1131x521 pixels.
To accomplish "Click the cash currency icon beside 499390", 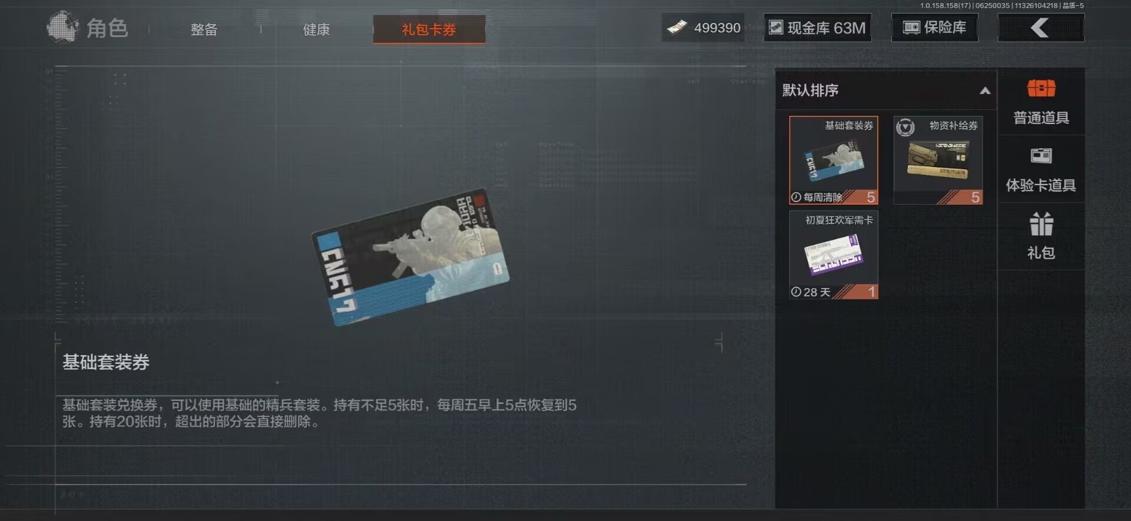I will [677, 27].
